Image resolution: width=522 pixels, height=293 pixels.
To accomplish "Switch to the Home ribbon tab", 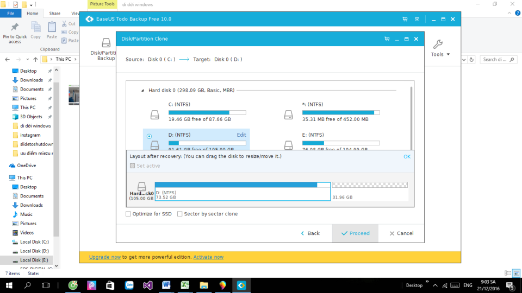I will [x=32, y=13].
